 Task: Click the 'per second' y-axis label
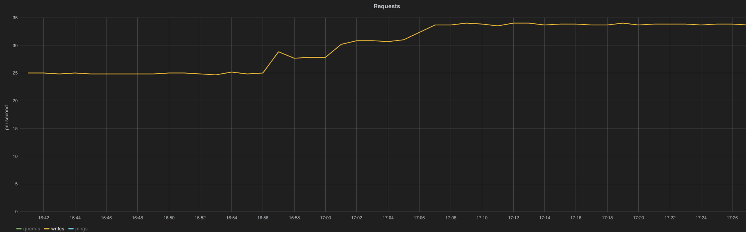(x=7, y=117)
